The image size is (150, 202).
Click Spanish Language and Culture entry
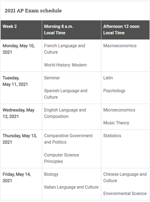click(x=66, y=94)
